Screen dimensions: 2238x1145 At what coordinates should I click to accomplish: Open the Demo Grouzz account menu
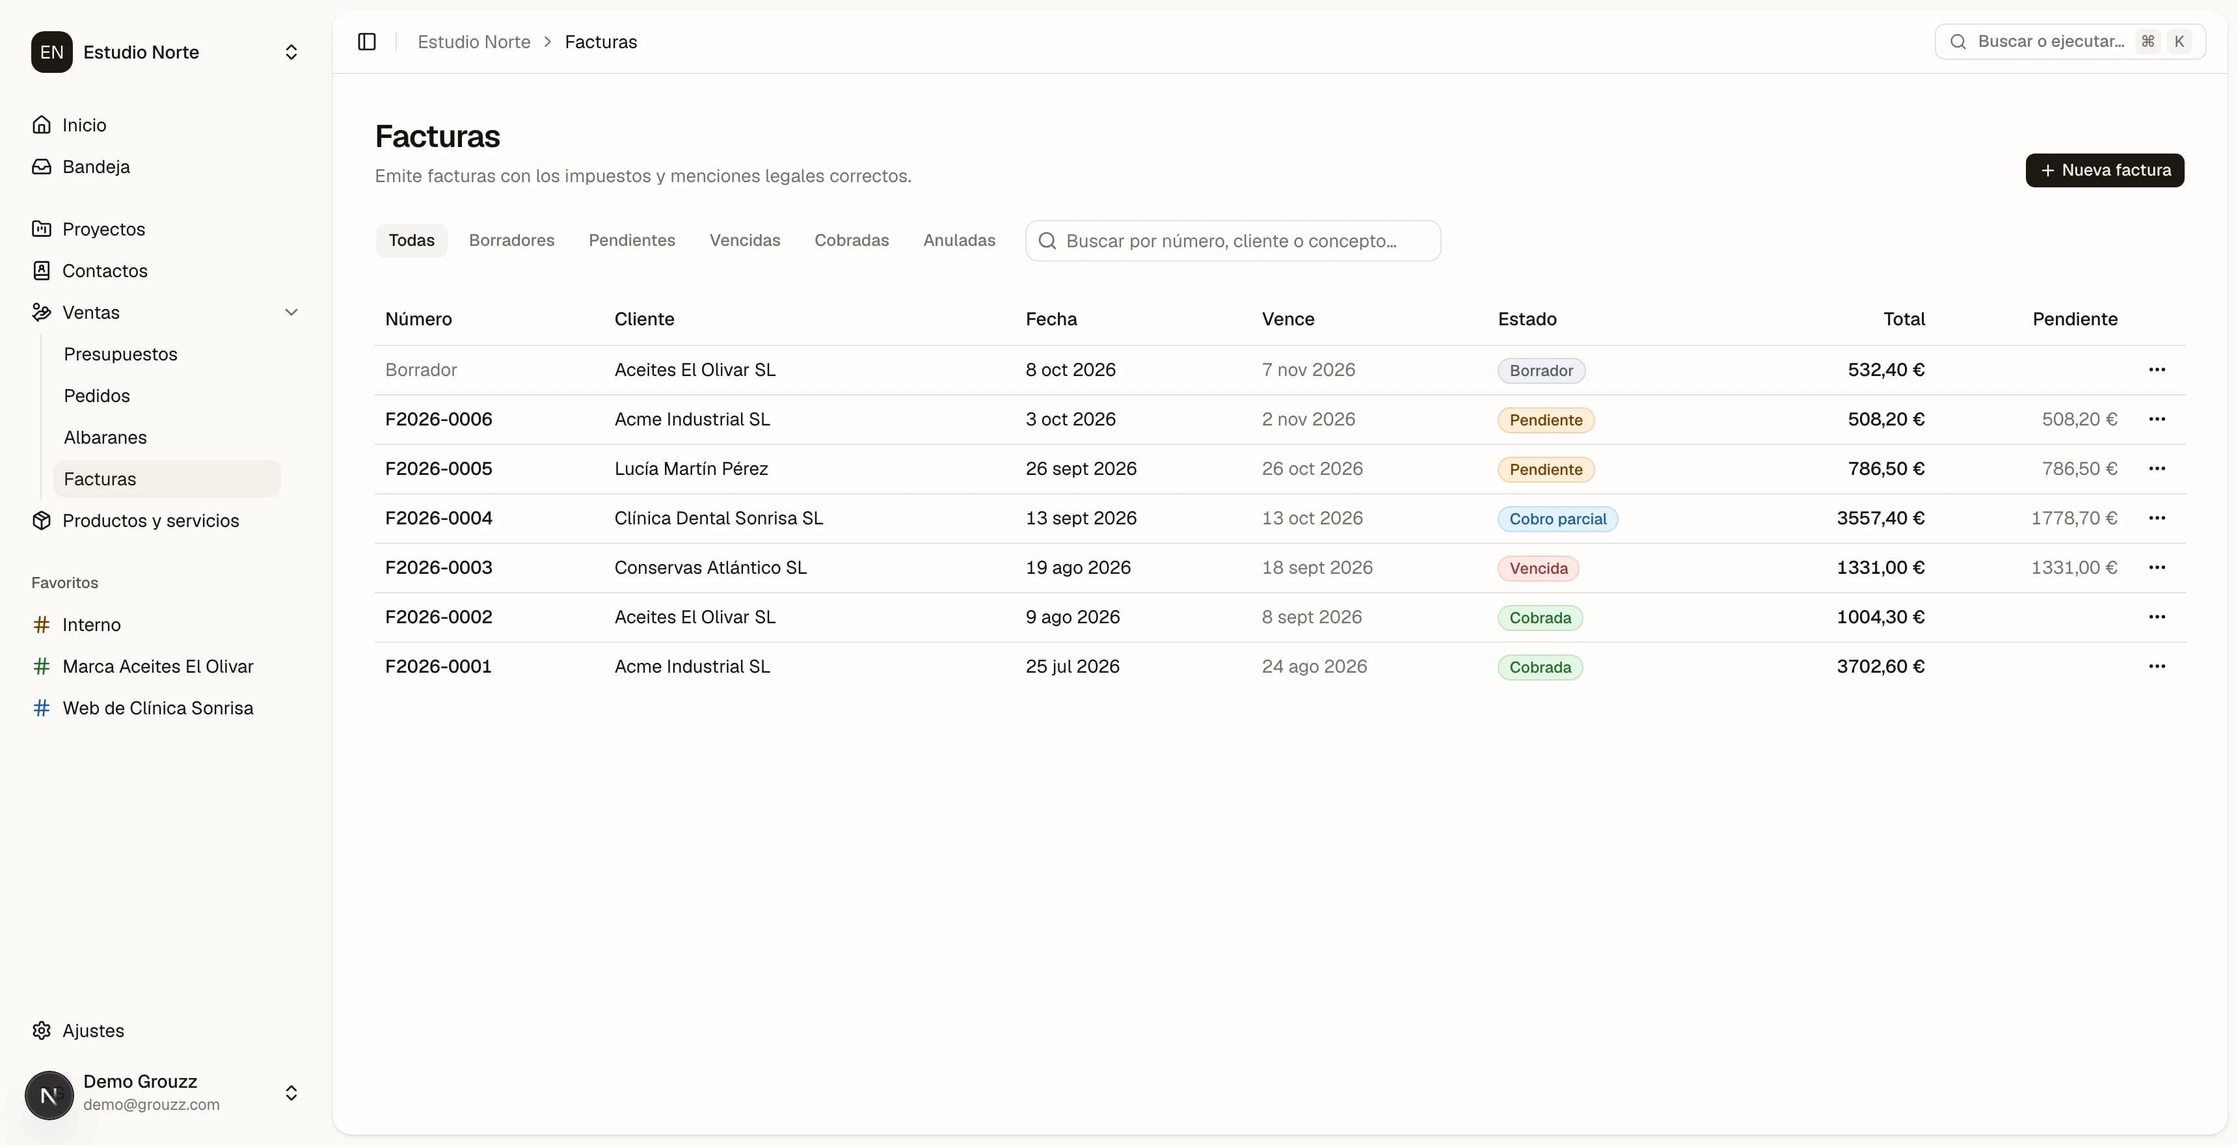coord(165,1093)
